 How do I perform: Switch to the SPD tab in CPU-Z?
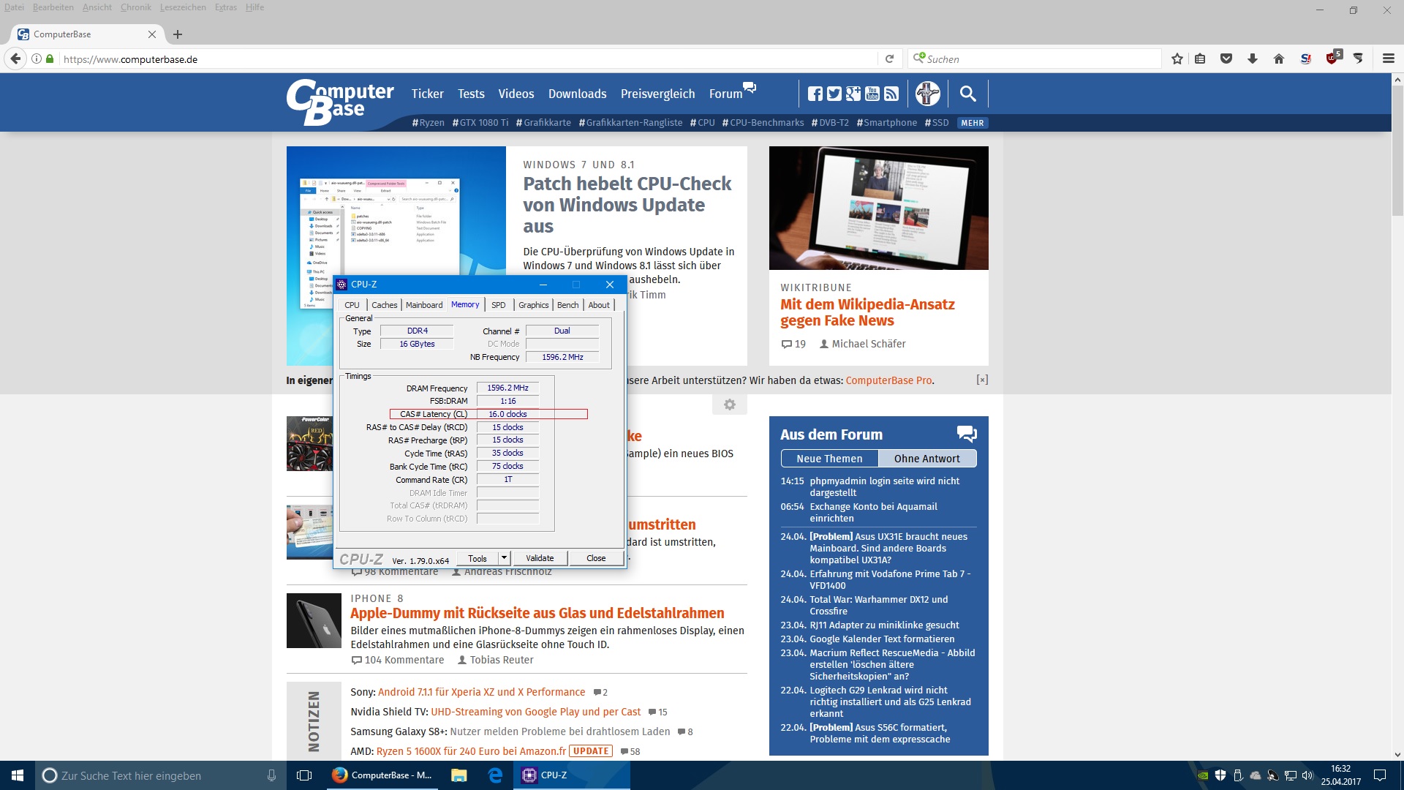pyautogui.click(x=498, y=305)
